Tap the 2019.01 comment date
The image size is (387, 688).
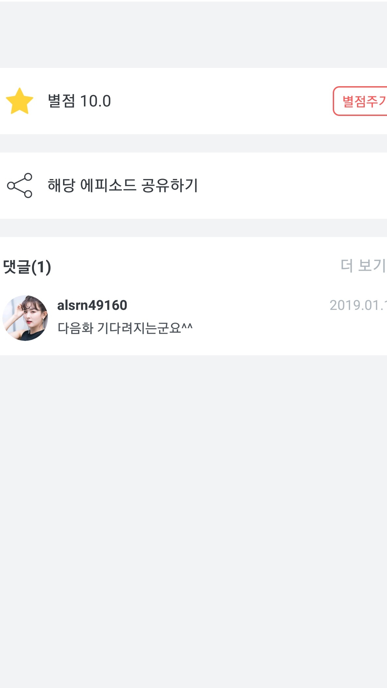358,305
